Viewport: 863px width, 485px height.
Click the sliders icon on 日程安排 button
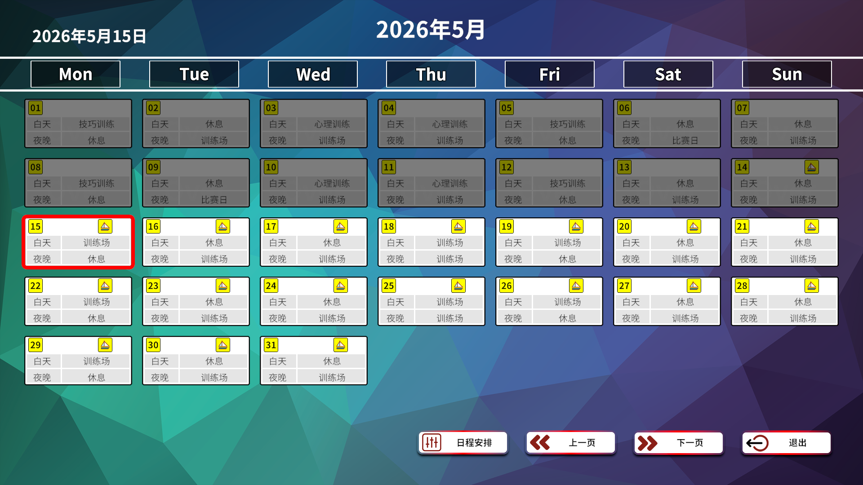point(431,442)
